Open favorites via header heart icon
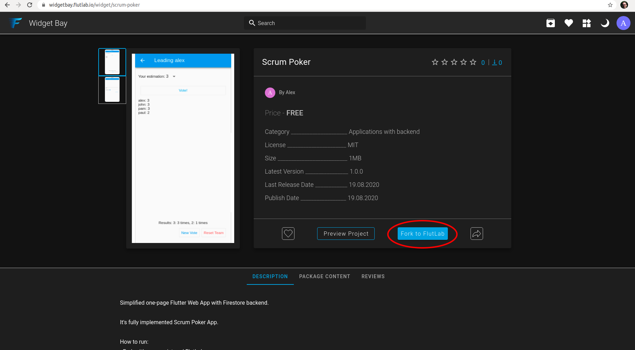The image size is (635, 350). tap(569, 23)
